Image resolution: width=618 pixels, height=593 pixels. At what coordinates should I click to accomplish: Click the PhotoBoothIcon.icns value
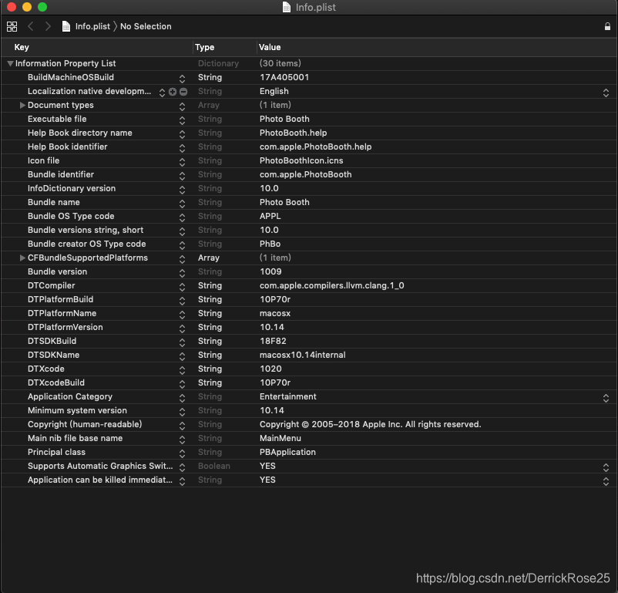301,160
